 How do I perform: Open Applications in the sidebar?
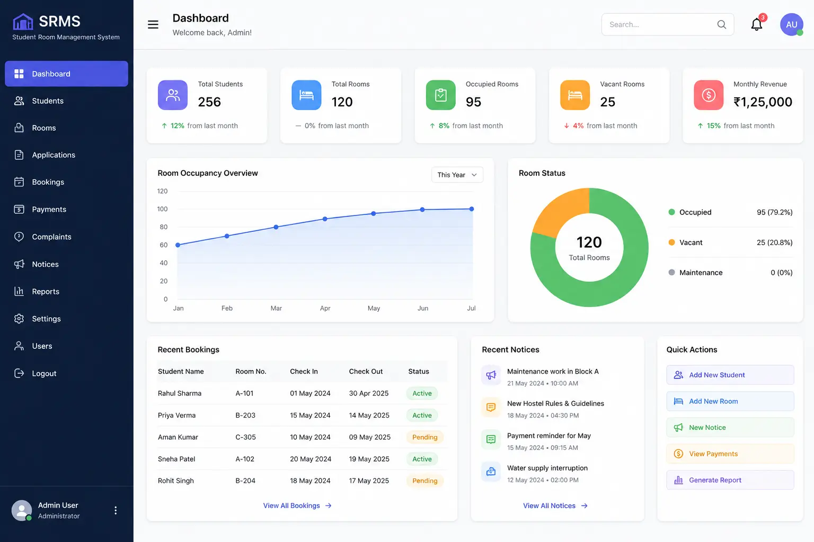tap(66, 155)
